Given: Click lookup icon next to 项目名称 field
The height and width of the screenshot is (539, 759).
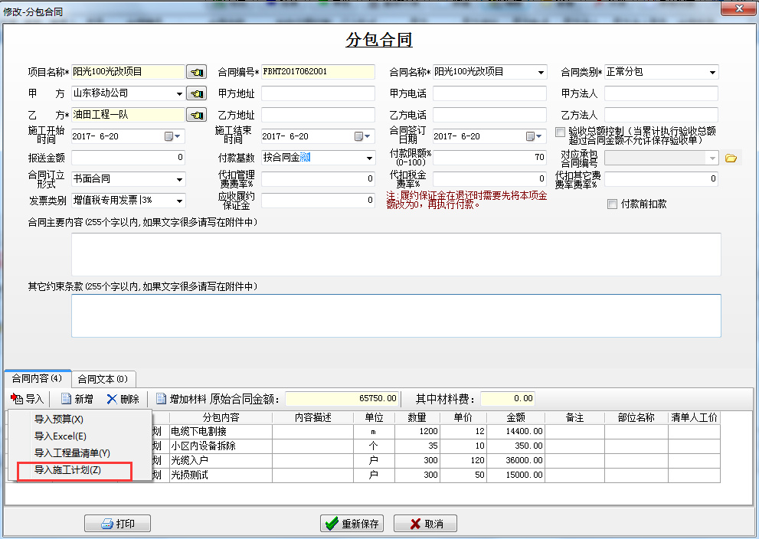Looking at the screenshot, I should tap(197, 72).
